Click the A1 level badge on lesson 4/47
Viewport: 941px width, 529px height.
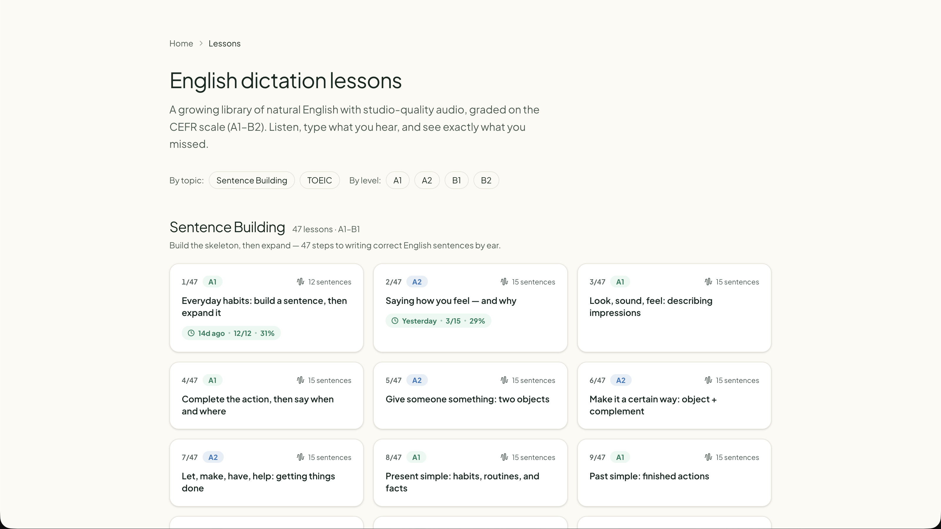[212, 380]
